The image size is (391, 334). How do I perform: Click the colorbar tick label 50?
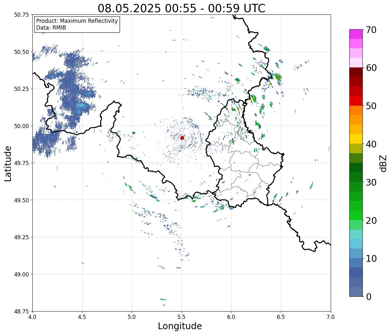[x=371, y=106]
